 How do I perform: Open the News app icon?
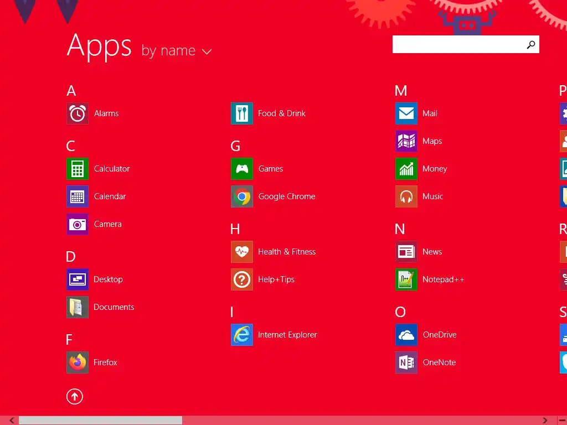coord(406,252)
